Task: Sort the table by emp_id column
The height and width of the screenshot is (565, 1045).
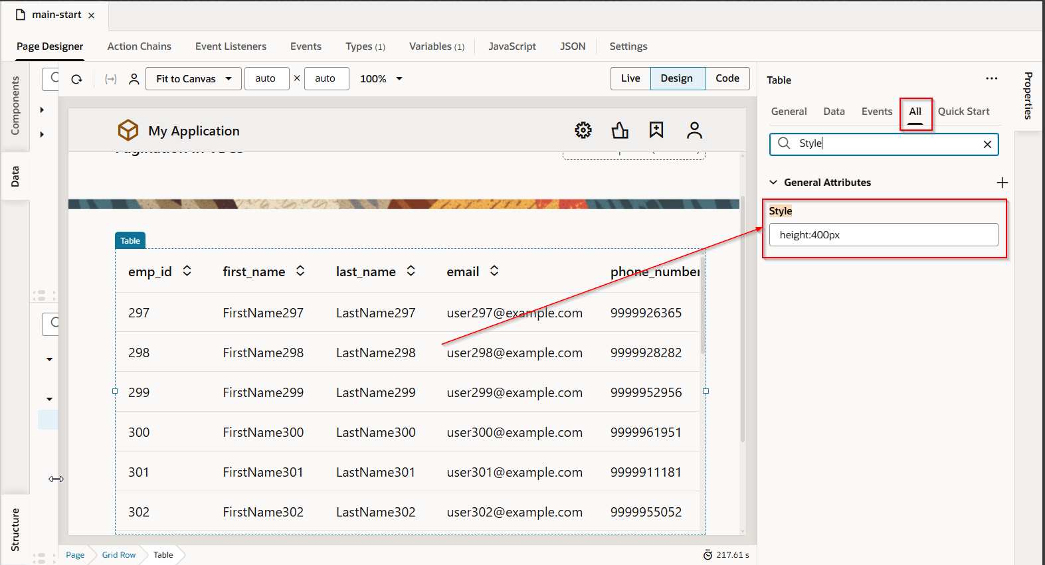Action: [187, 271]
